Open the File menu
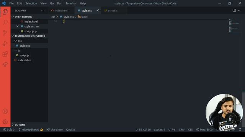This screenshot has width=245, height=137. (x=11, y=3)
